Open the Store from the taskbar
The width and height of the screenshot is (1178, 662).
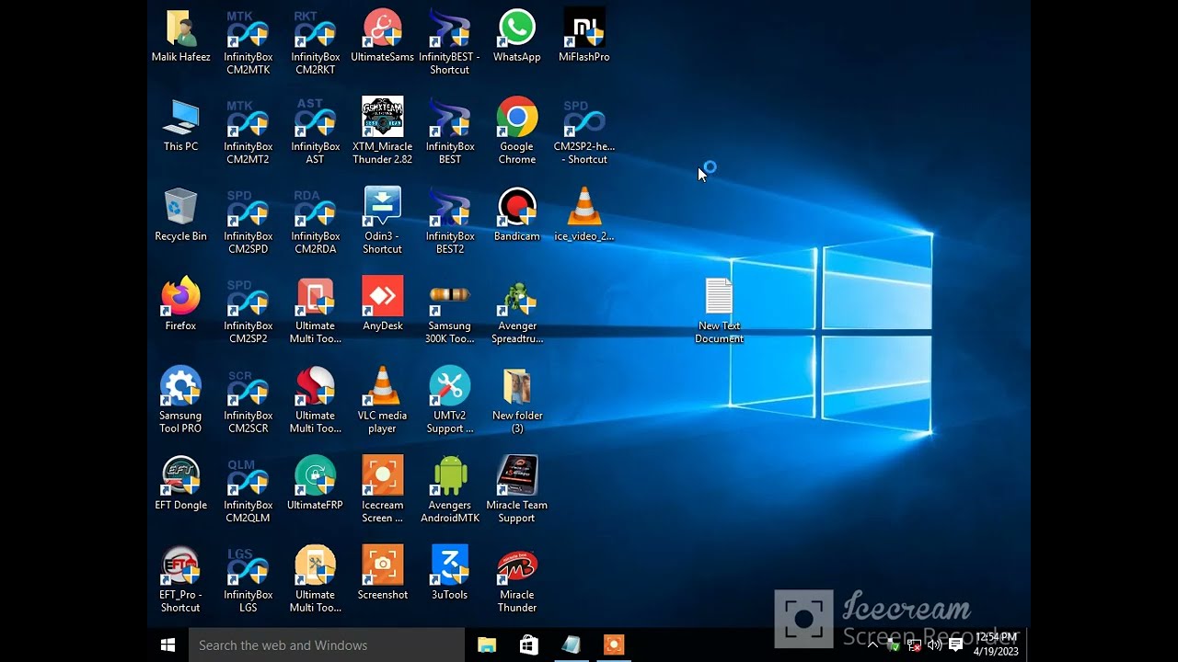coord(529,645)
